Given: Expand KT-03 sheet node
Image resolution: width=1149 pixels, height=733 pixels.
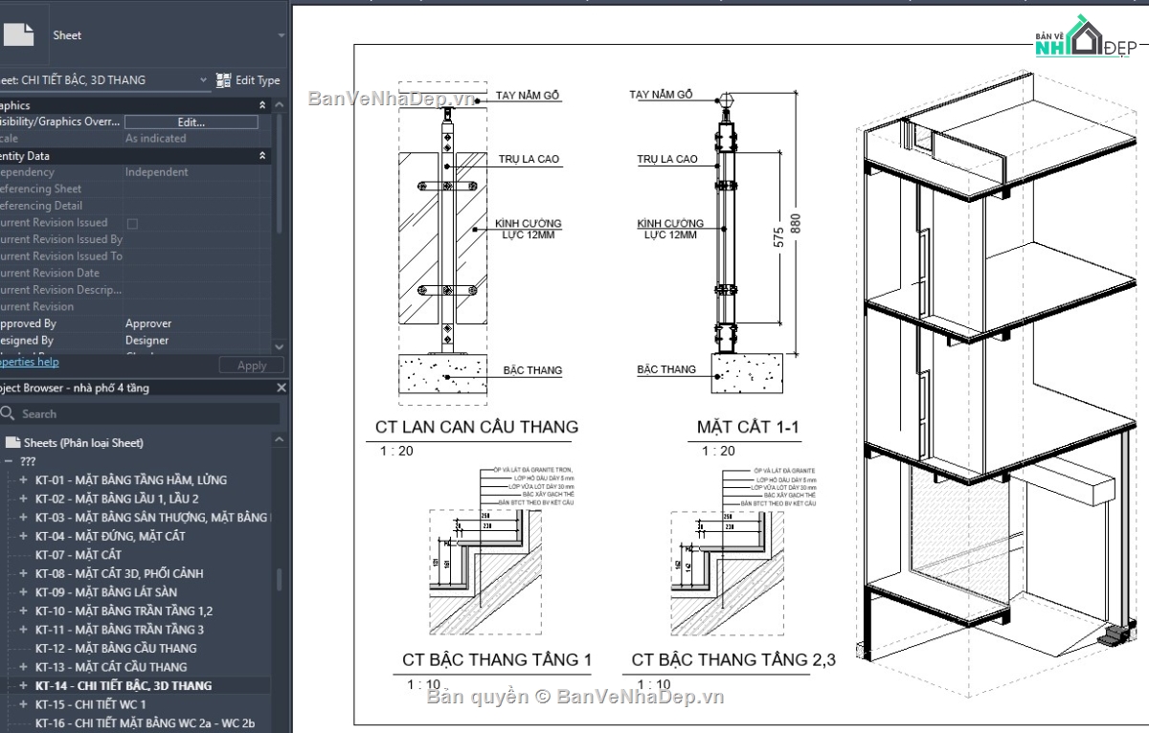Looking at the screenshot, I should tap(23, 518).
